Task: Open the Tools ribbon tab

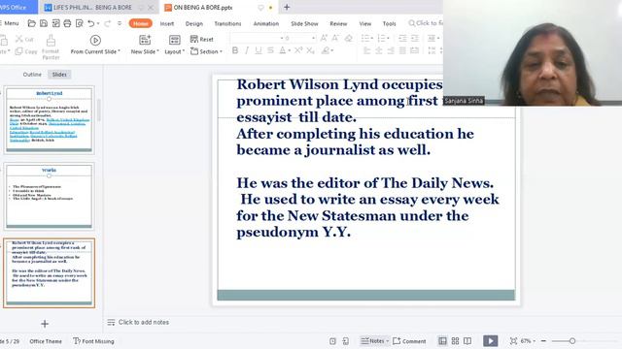Action: tap(389, 23)
